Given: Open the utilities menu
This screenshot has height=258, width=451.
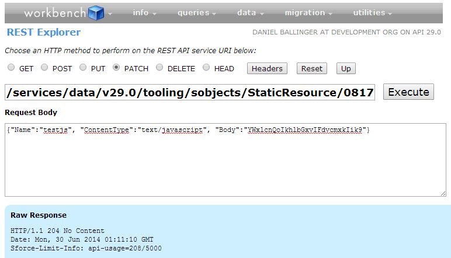Looking at the screenshot, I should (x=372, y=13).
